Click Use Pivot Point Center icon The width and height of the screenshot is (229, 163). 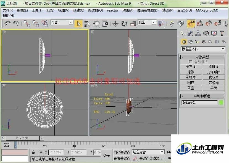[x=161, y=23]
